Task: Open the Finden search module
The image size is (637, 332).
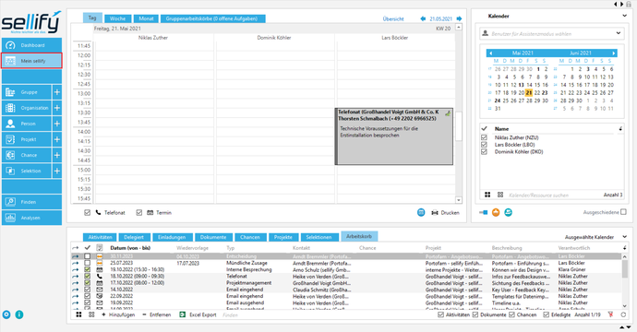Action: coord(31,202)
